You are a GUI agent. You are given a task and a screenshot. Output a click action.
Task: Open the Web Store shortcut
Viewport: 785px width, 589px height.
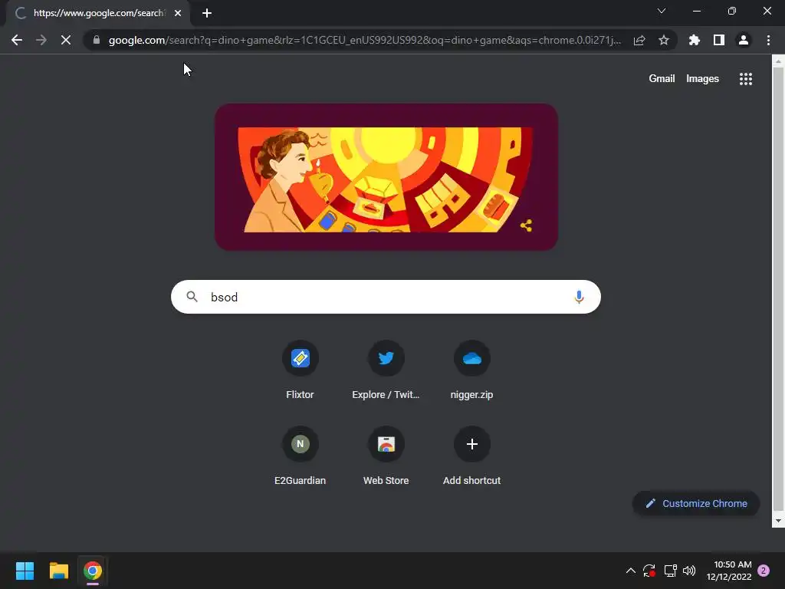click(386, 456)
